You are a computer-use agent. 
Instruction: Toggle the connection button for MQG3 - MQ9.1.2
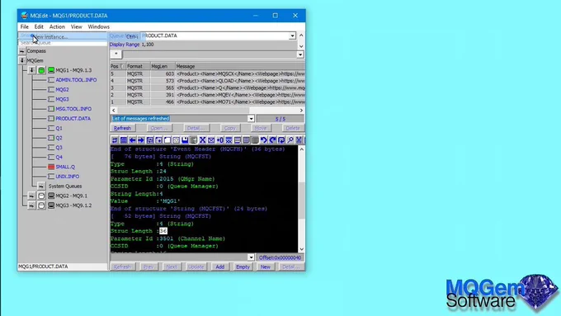(41, 205)
